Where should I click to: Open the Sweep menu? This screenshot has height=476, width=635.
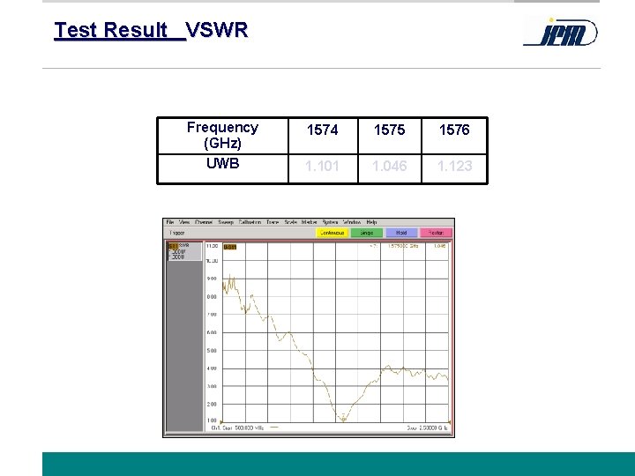coord(226,222)
